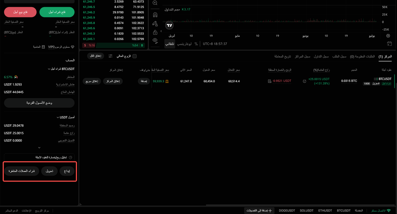397x214 pixels.
Task: Switch to the الطلبات المفتوحة (0) tab
Action: click(x=362, y=57)
